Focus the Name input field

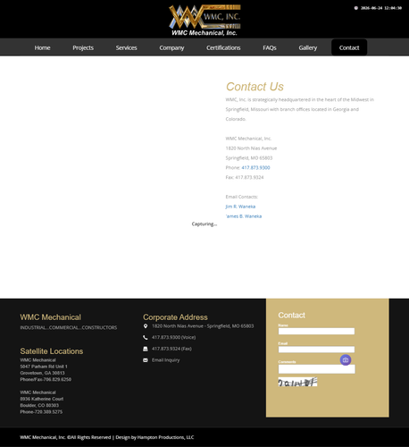[x=316, y=331]
